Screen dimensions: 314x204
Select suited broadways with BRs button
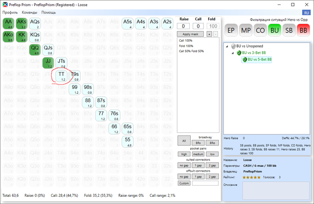tap(198, 143)
